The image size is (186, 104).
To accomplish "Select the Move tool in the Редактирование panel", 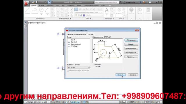I will [x=58, y=9].
